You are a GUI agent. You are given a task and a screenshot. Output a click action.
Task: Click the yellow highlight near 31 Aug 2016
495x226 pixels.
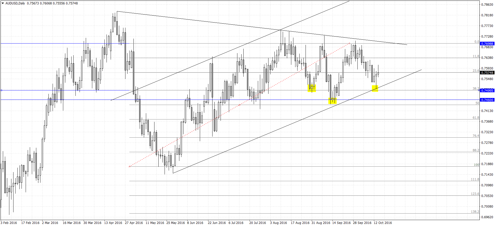pyautogui.click(x=312, y=88)
